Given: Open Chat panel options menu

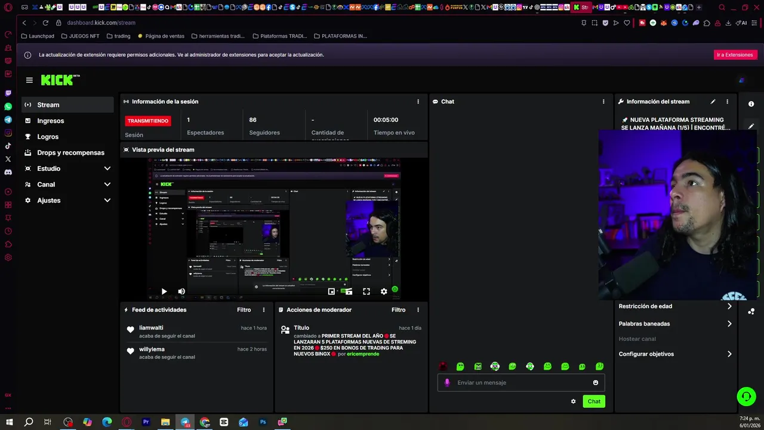Looking at the screenshot, I should pos(603,102).
